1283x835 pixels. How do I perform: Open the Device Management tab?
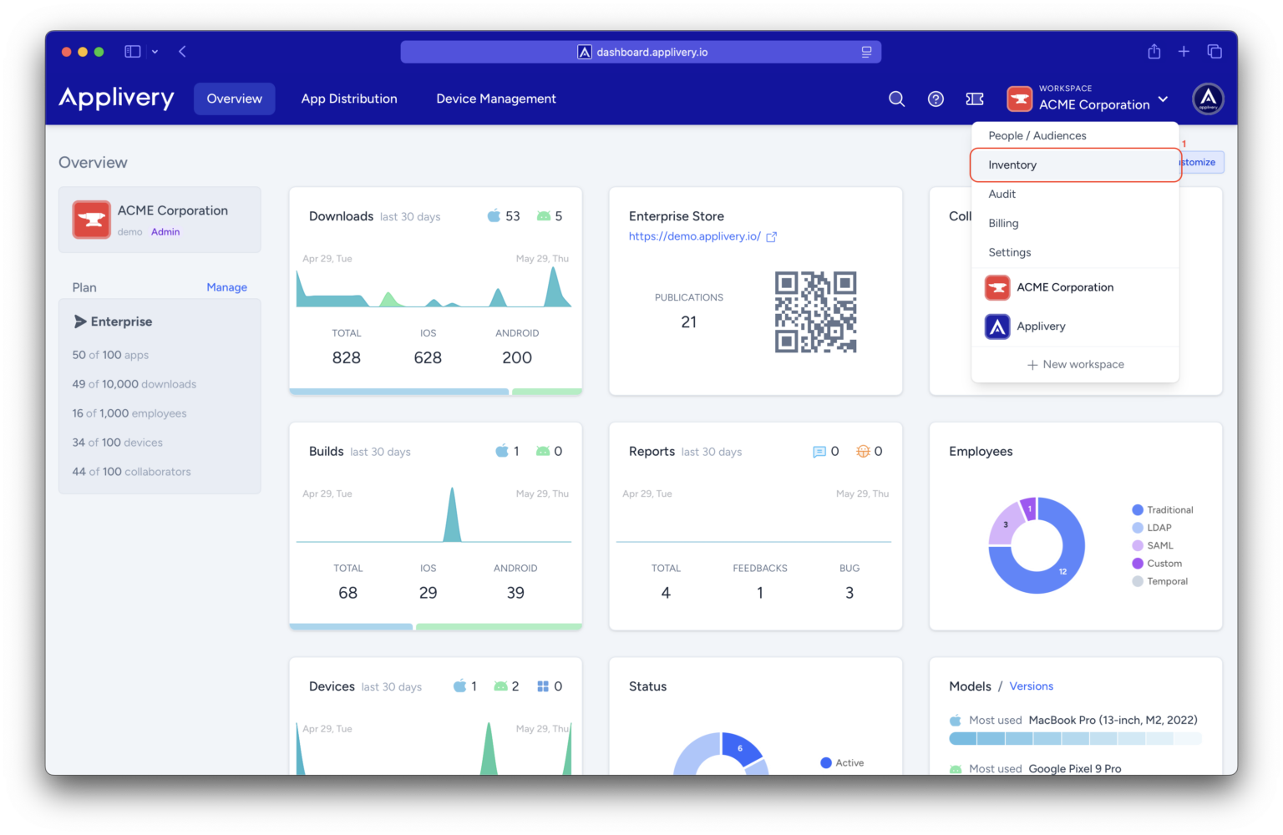(x=495, y=99)
